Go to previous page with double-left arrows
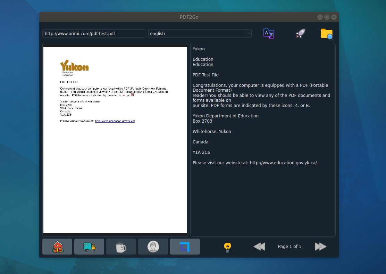Viewport: 386px width, 274px height. coord(259,247)
